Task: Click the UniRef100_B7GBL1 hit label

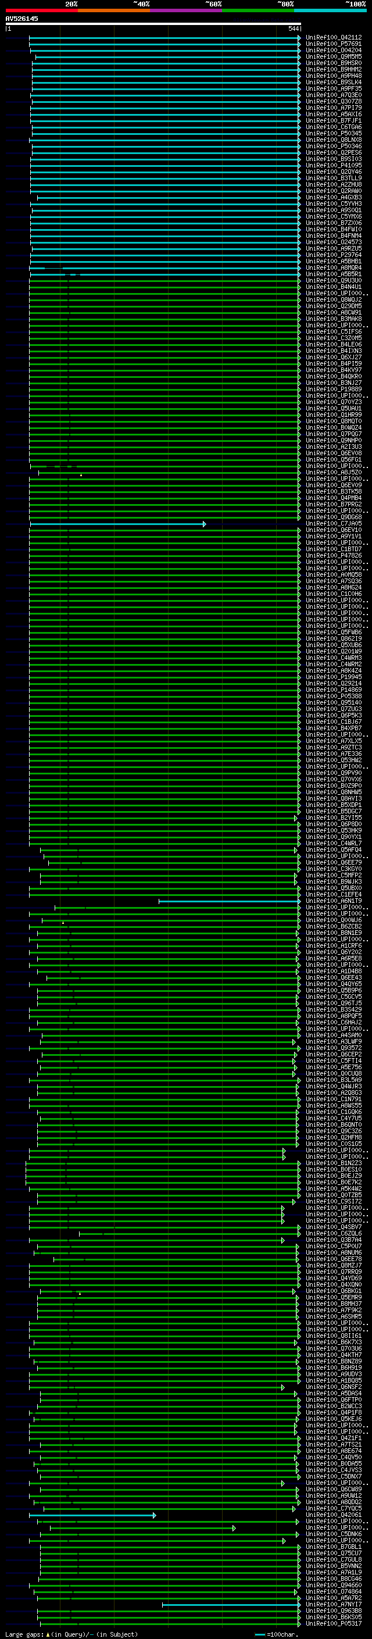Action: (334, 1547)
